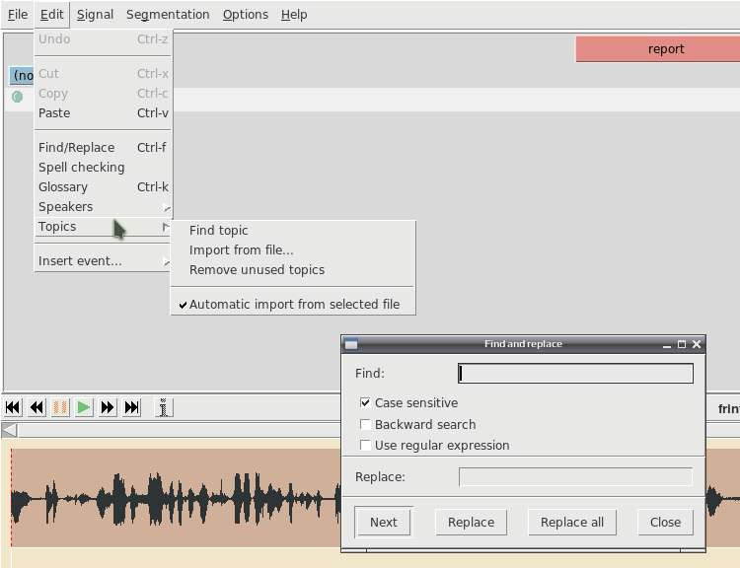Viewport: 740px width, 568px height.
Task: Click the Close button in the Find dialog
Action: 665,523
